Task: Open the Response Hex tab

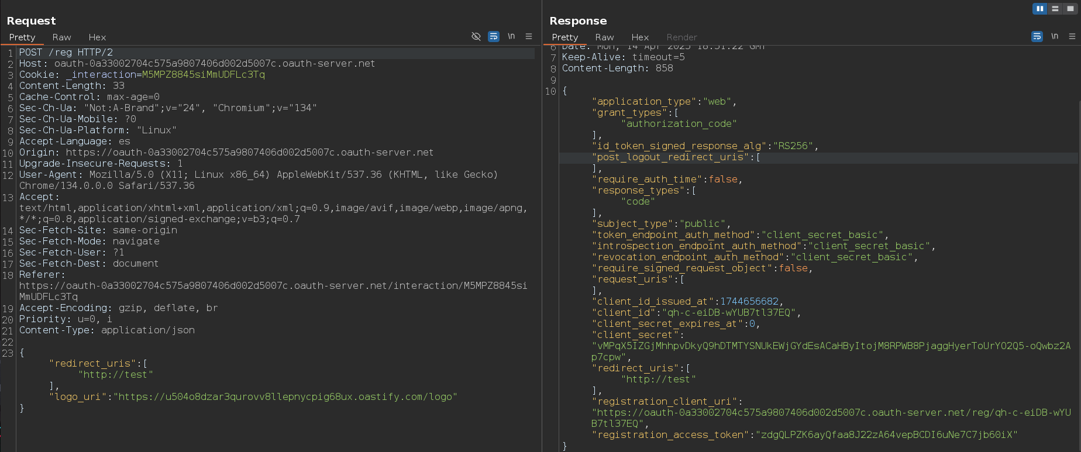Action: [x=640, y=37]
